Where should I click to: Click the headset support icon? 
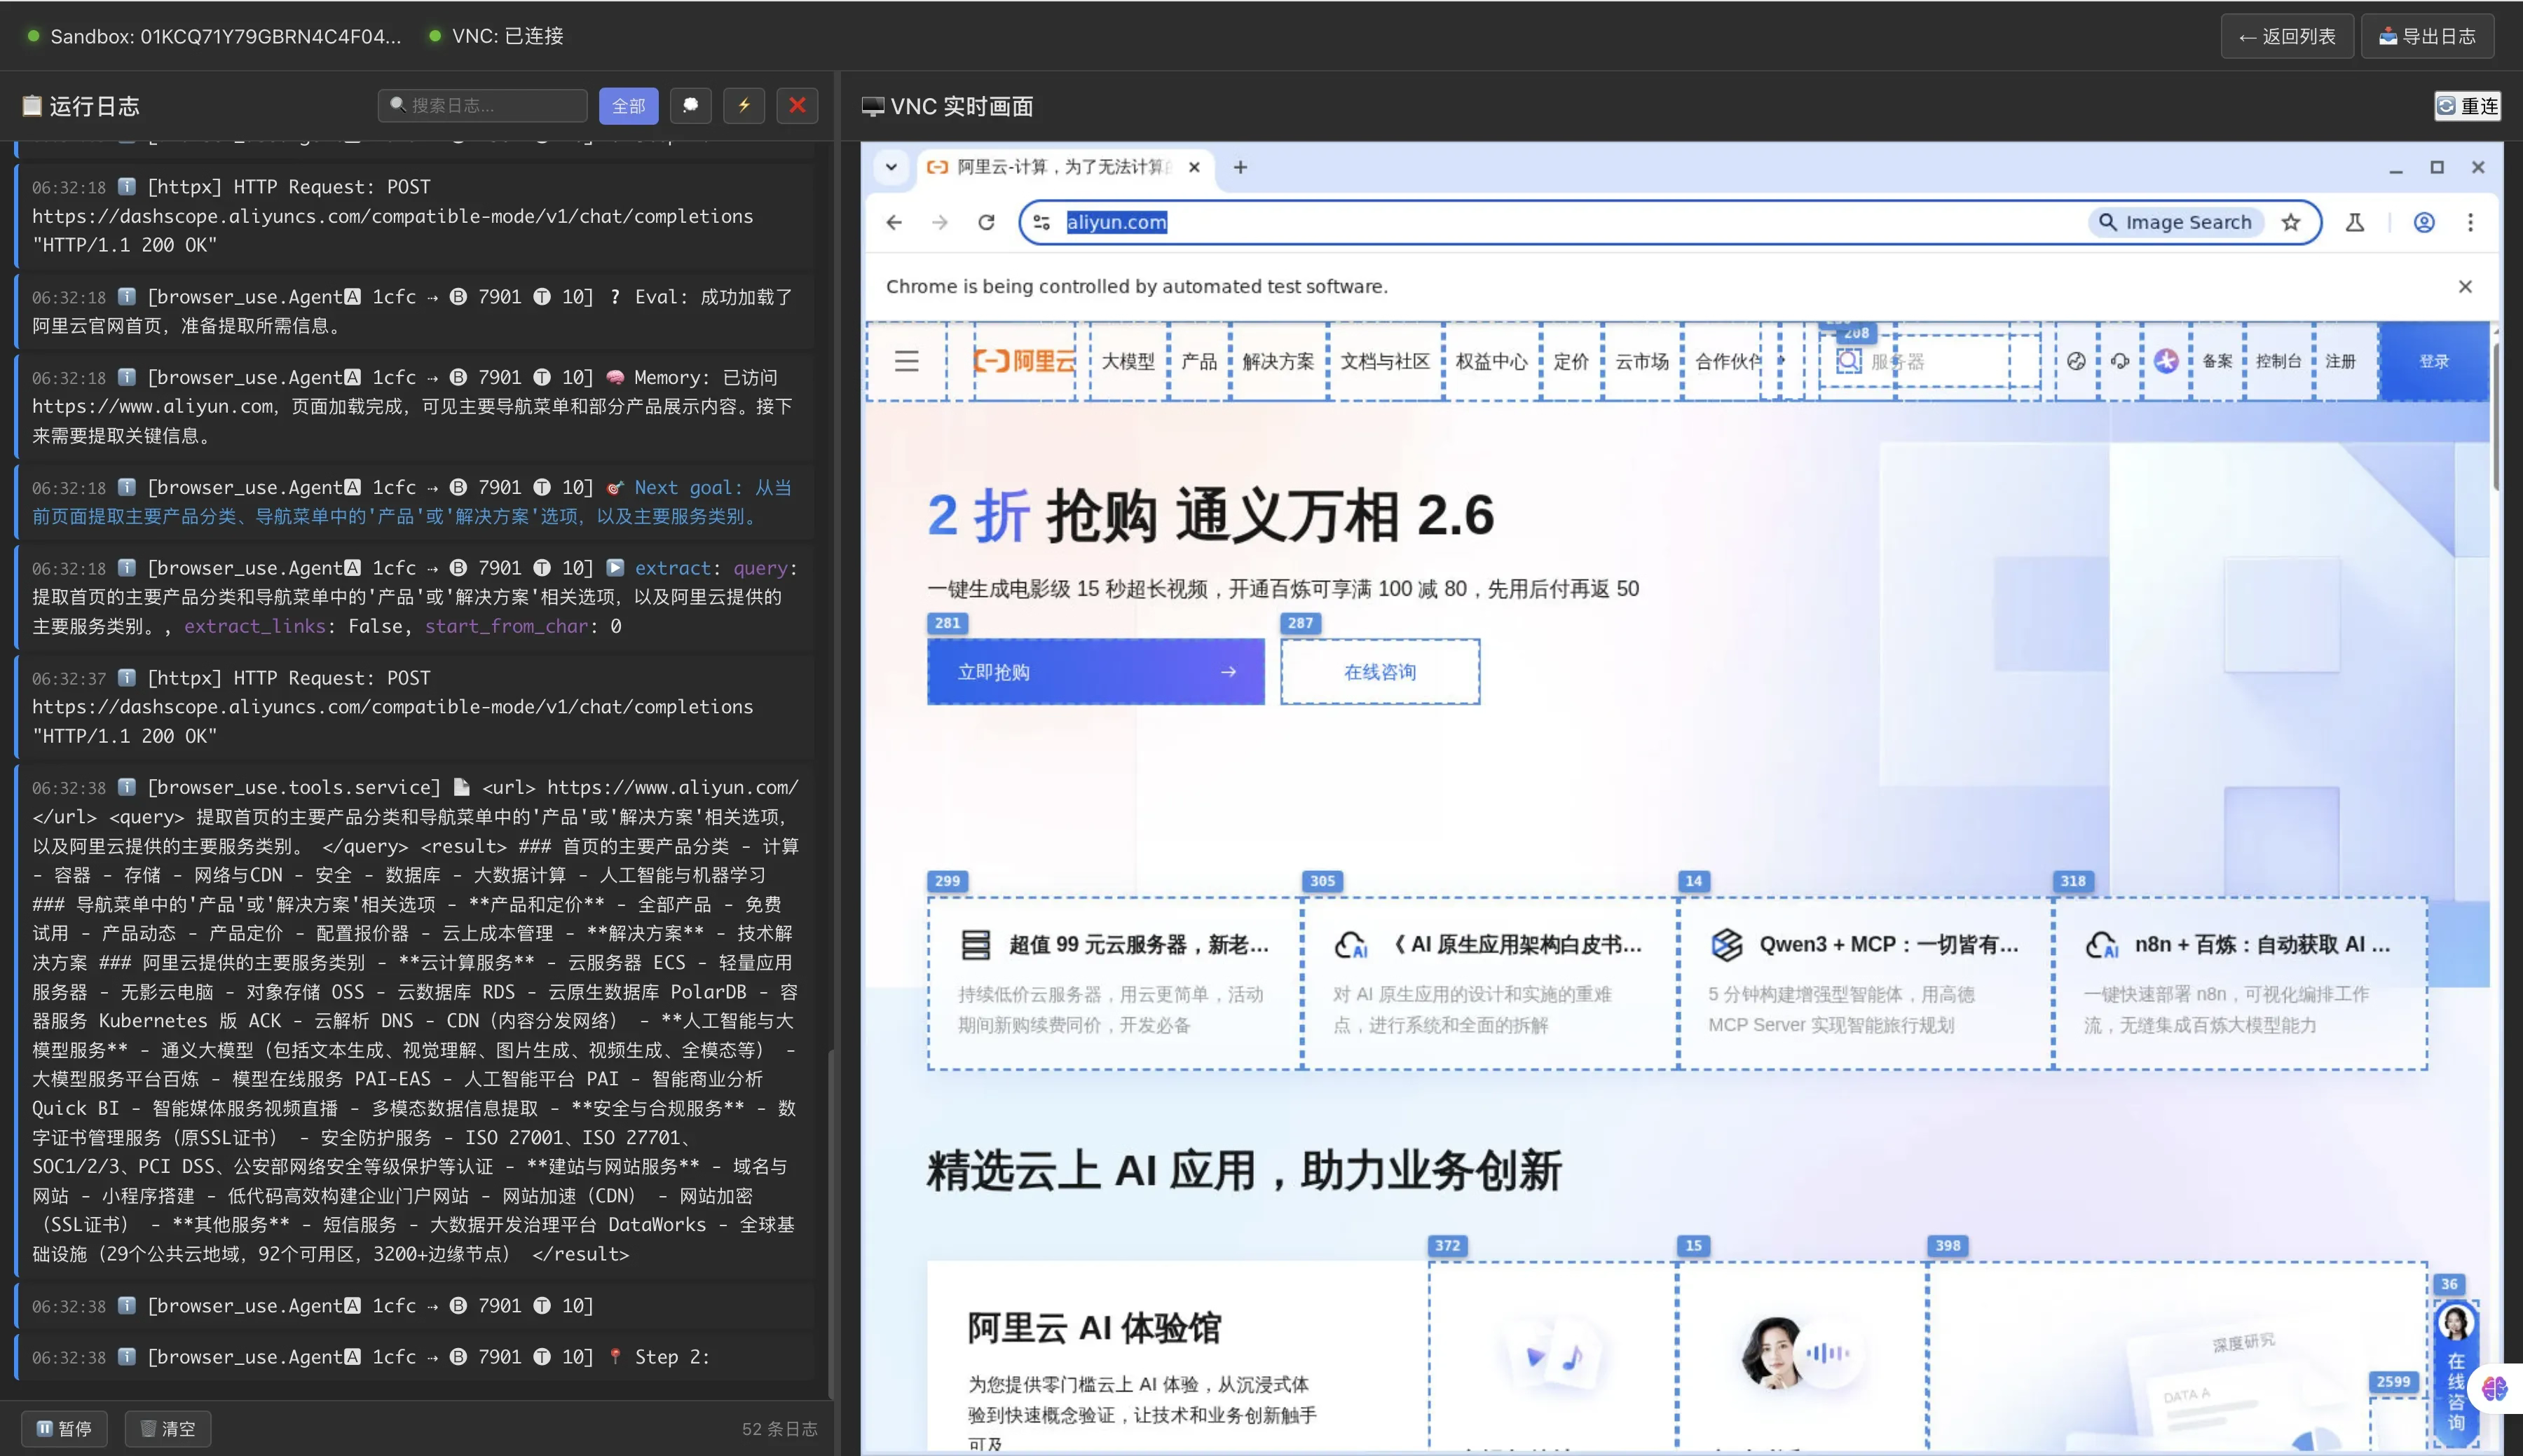coord(2119,362)
